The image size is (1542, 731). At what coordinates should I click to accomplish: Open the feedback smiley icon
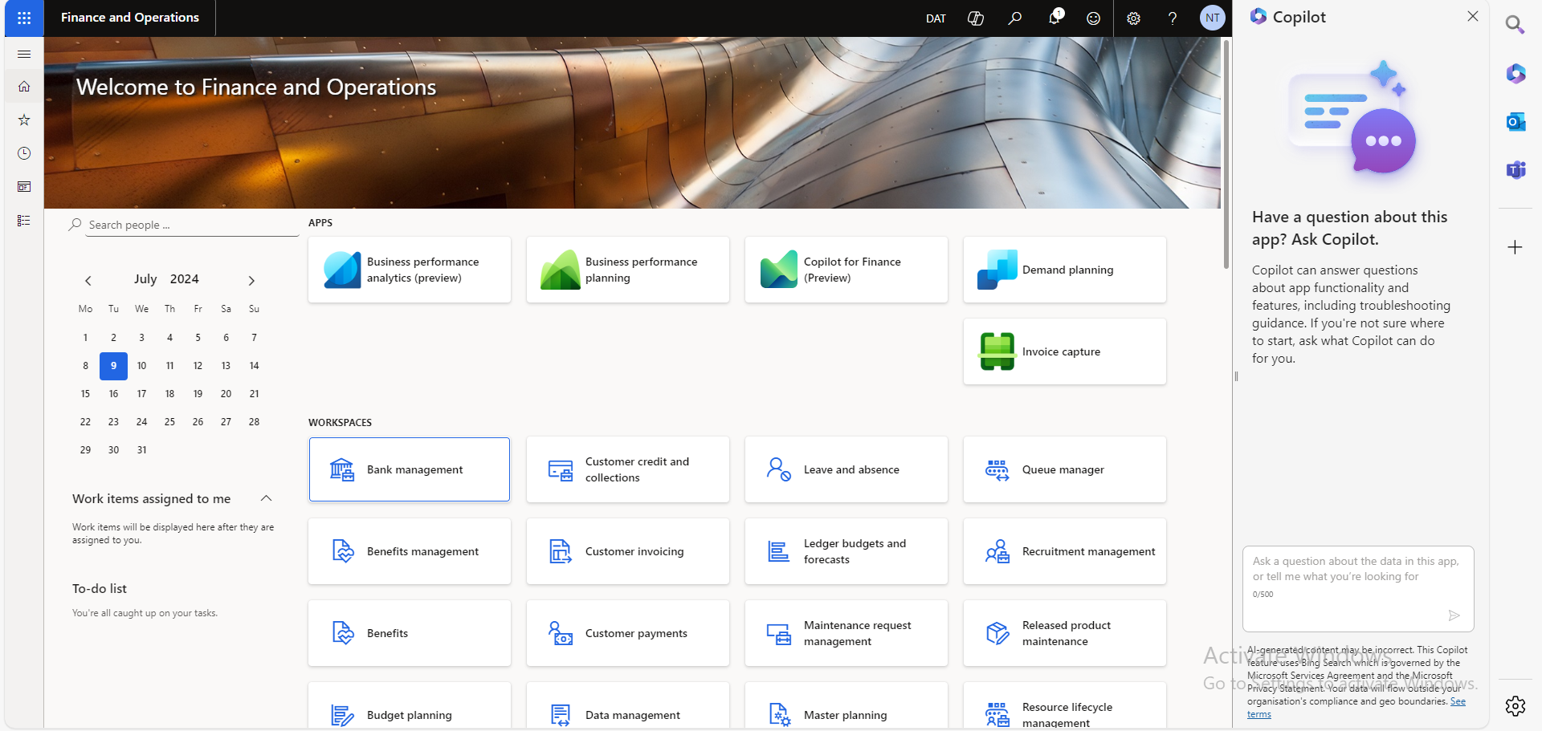(1093, 18)
